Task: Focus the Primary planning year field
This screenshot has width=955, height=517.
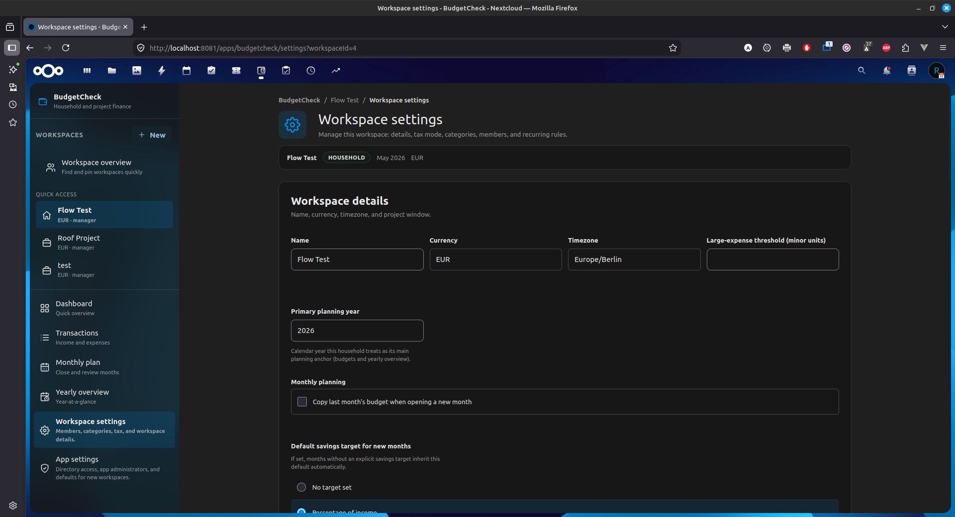Action: pyautogui.click(x=357, y=331)
